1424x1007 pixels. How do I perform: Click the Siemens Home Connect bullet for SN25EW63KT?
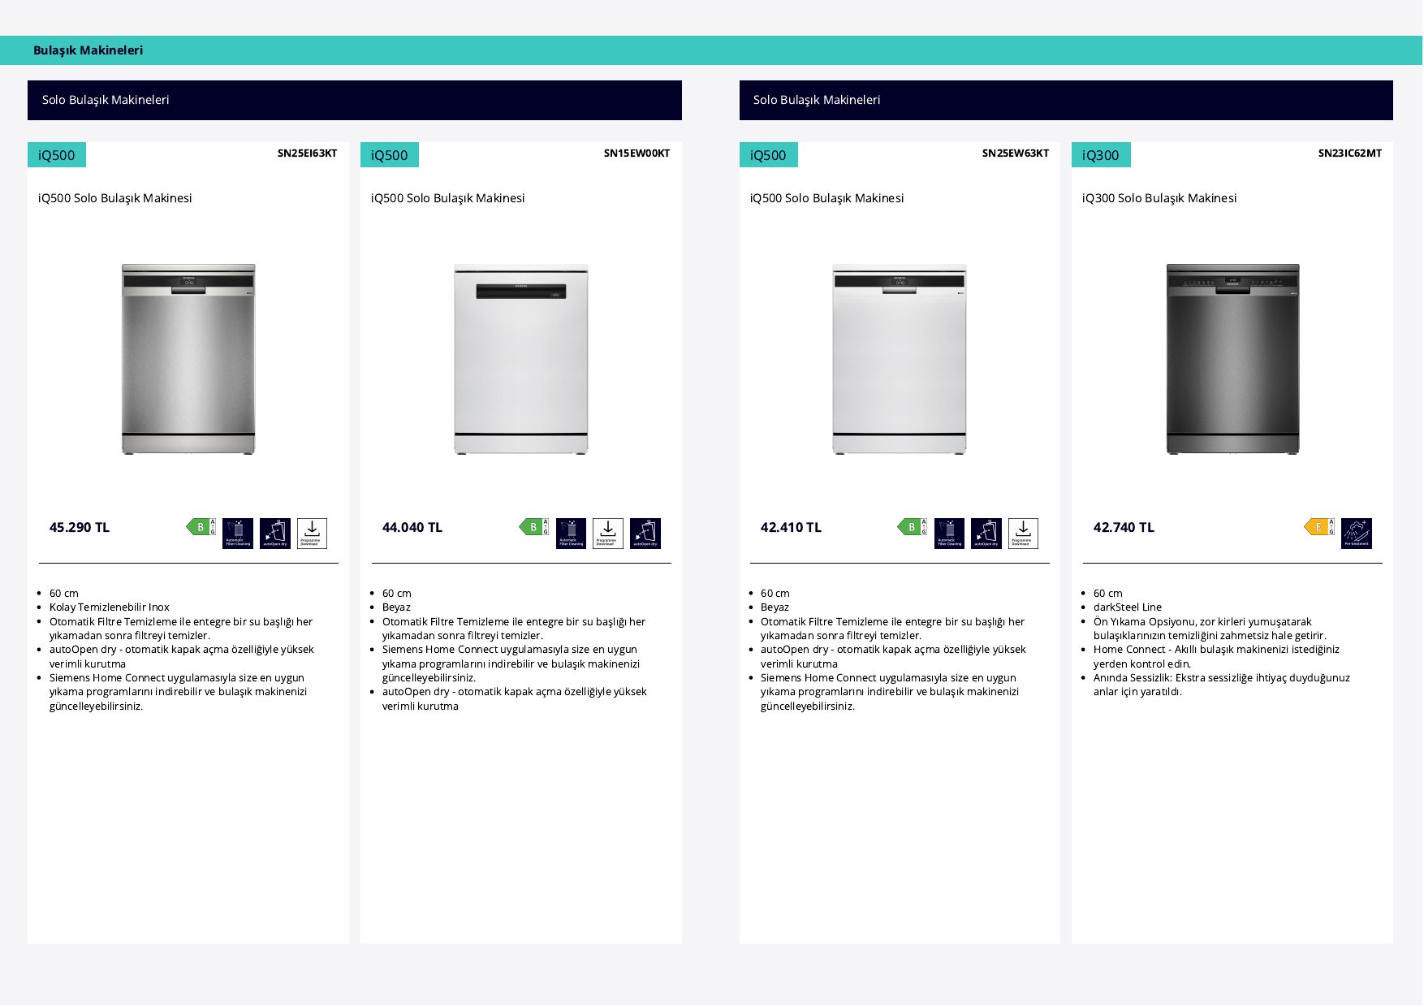pyautogui.click(x=890, y=692)
